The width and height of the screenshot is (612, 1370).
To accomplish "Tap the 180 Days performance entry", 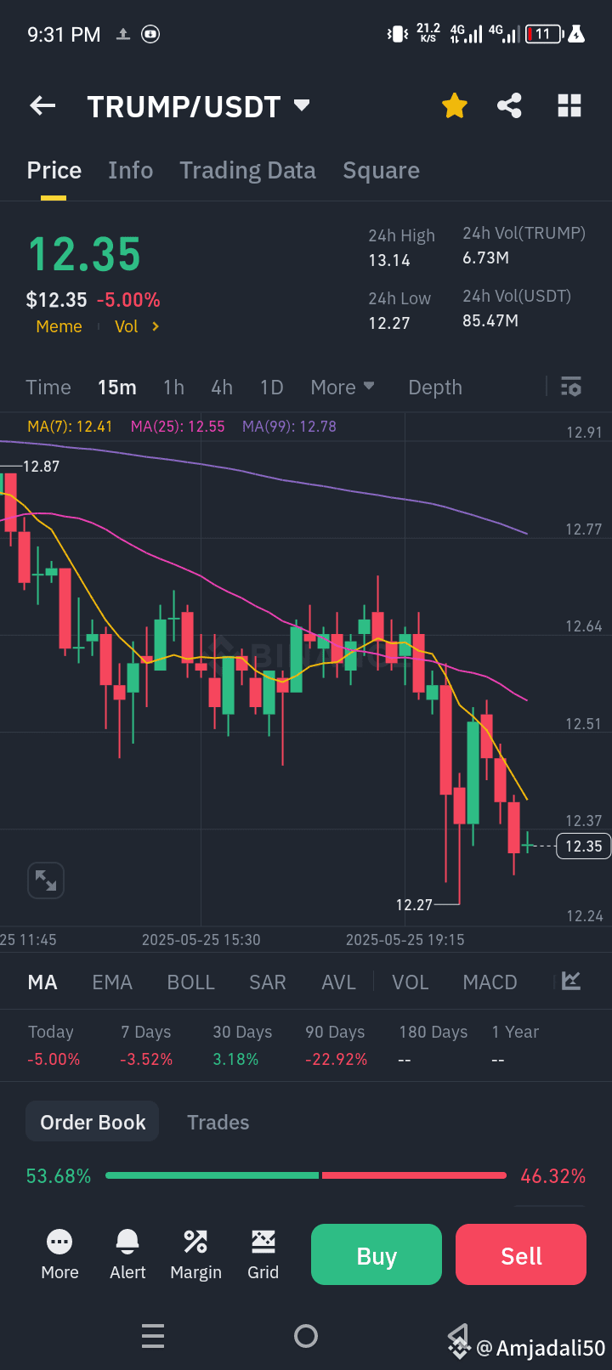I will coord(433,1045).
